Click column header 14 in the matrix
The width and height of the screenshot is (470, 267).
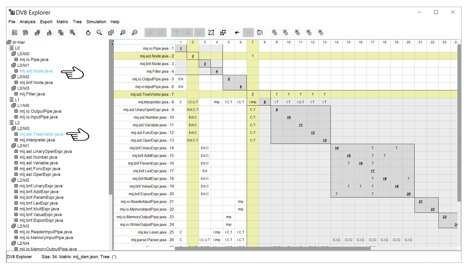coord(336,42)
